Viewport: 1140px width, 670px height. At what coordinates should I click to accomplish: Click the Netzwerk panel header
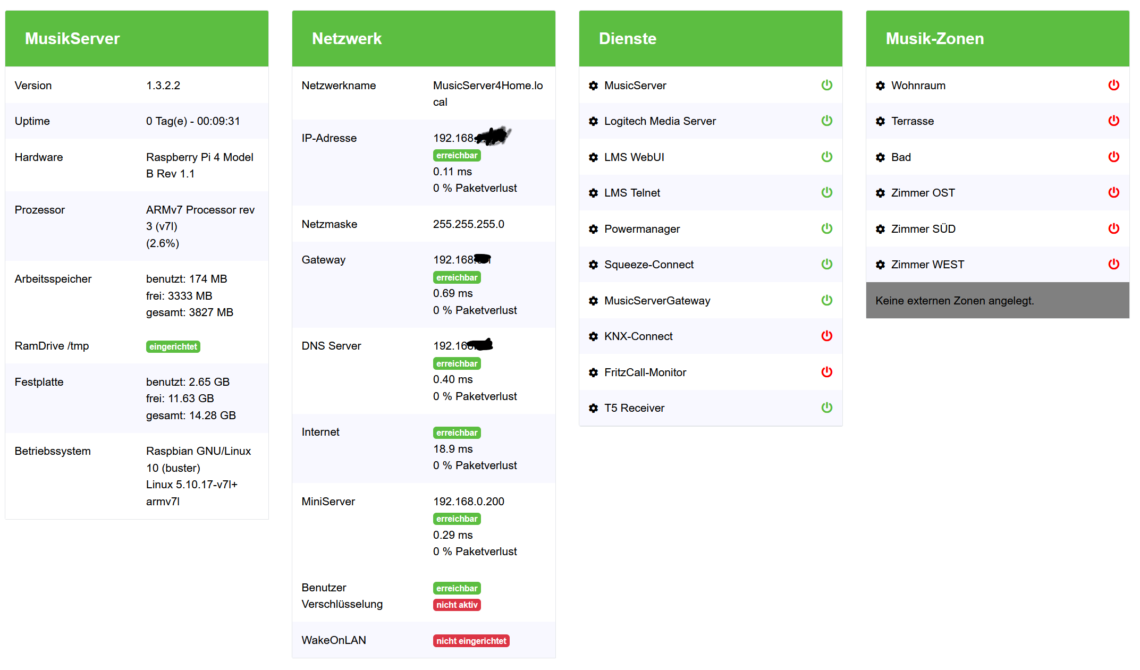[424, 38]
